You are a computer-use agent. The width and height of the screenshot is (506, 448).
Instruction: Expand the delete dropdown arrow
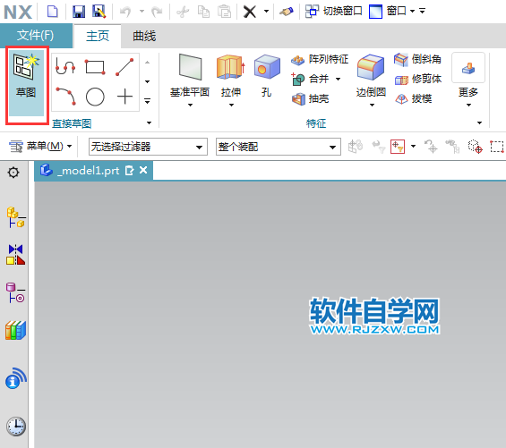pyautogui.click(x=266, y=12)
